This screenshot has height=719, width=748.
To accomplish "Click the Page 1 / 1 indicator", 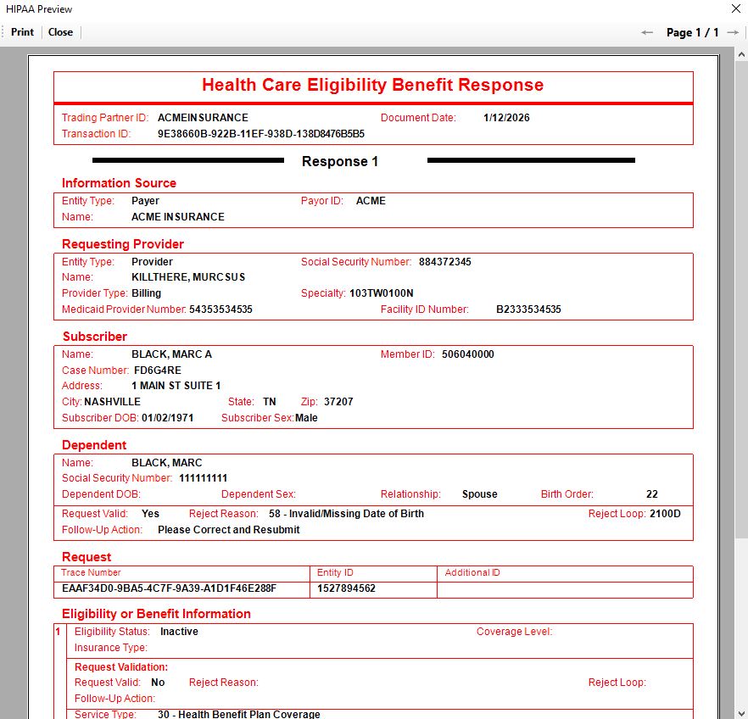I will [692, 33].
